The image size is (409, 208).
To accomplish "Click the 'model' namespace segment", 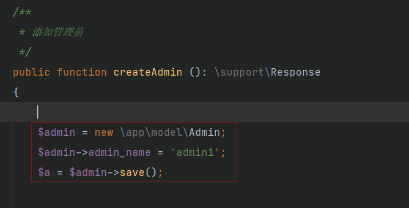I will (166, 132).
